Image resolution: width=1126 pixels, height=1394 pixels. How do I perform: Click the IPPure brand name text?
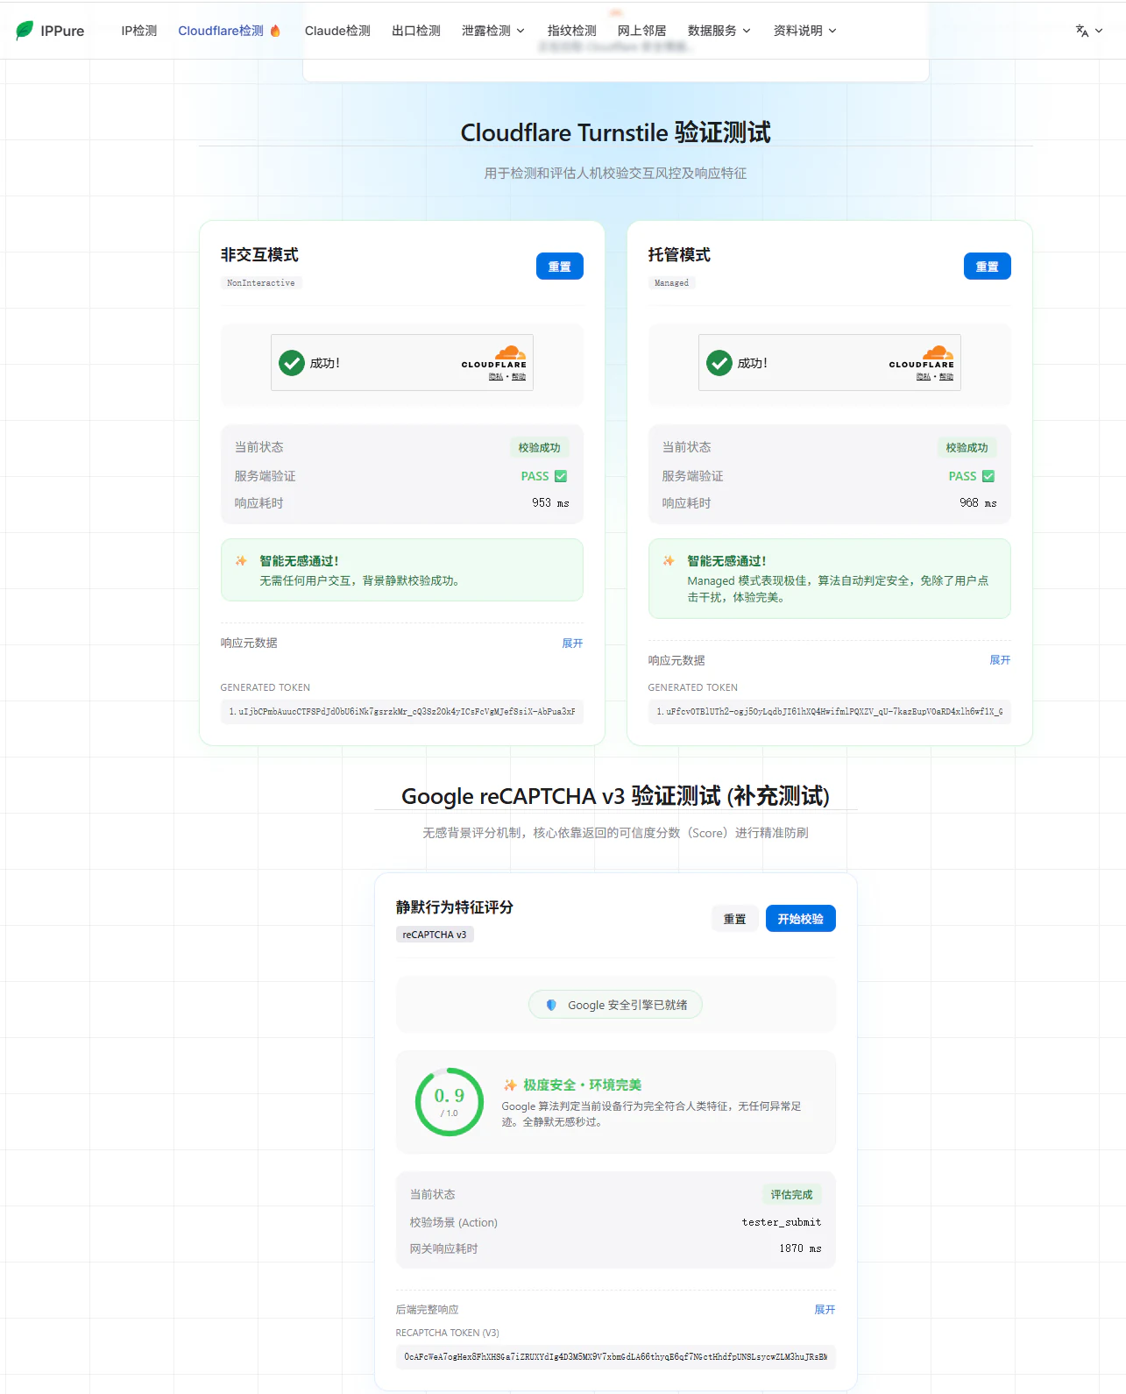62,31
